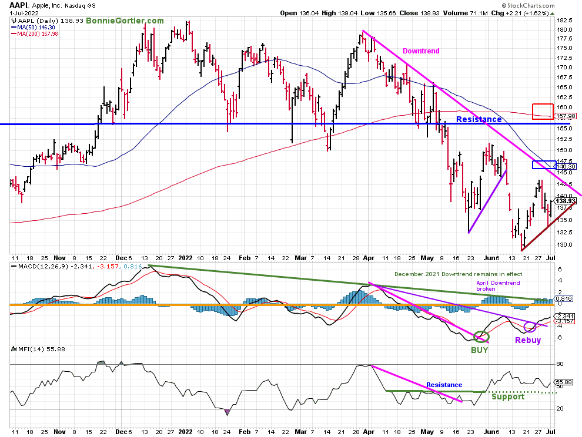This screenshot has height=437, width=582.
Task: Click the High 139.04 value
Action: [339, 13]
